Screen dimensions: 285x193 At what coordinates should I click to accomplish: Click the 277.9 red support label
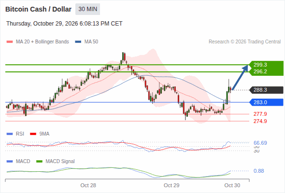coord(260,114)
